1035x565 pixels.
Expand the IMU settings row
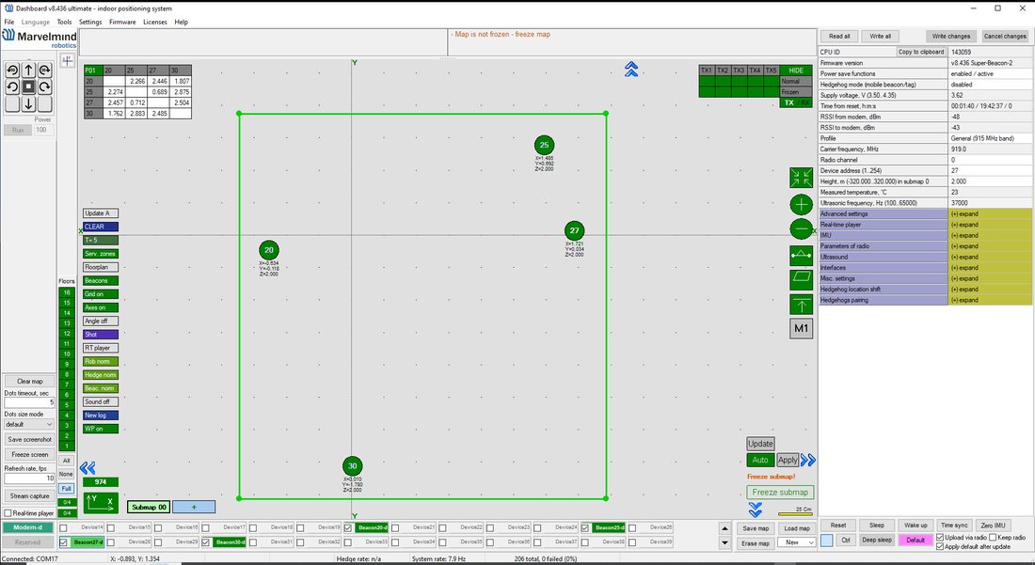click(x=990, y=235)
